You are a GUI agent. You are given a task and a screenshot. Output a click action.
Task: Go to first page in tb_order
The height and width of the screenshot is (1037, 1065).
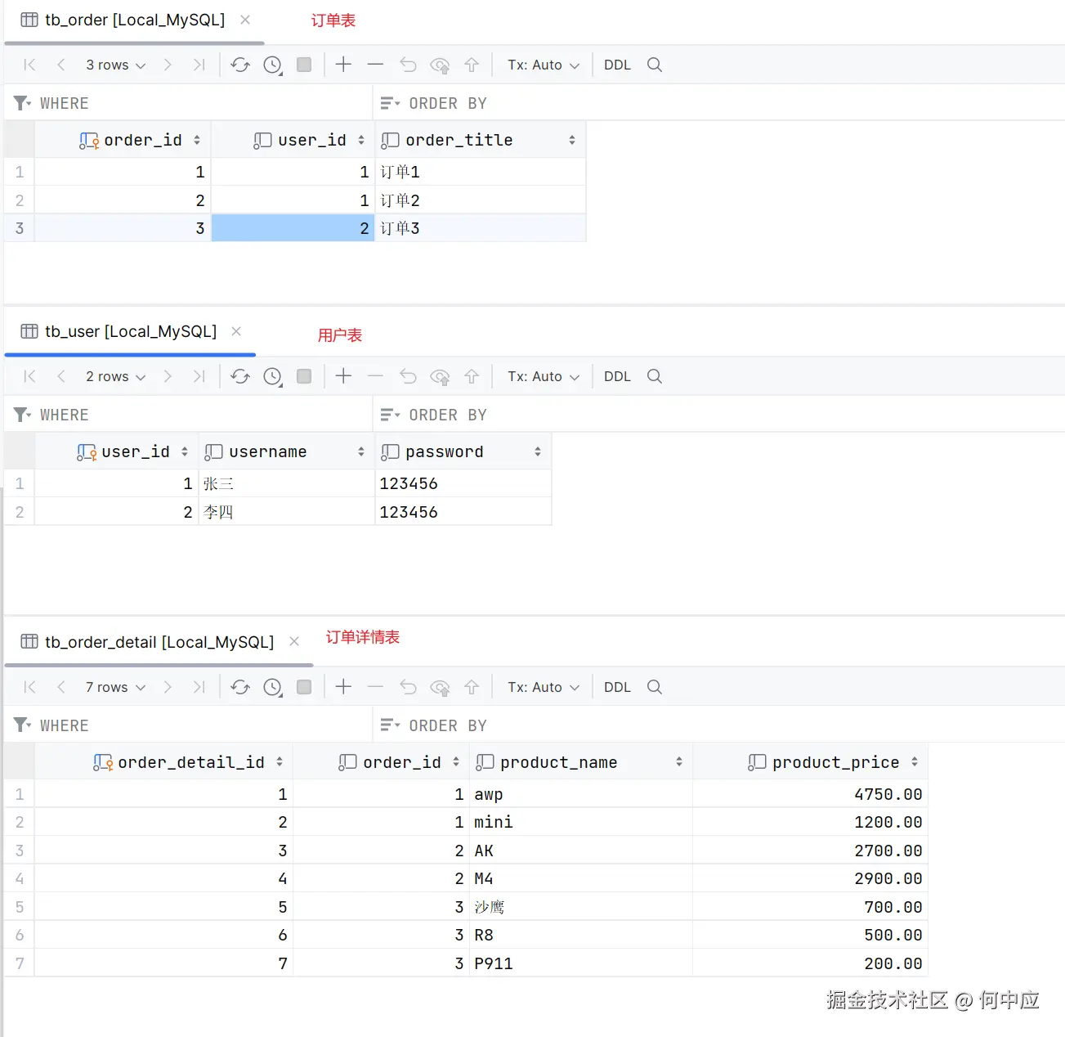click(x=29, y=65)
